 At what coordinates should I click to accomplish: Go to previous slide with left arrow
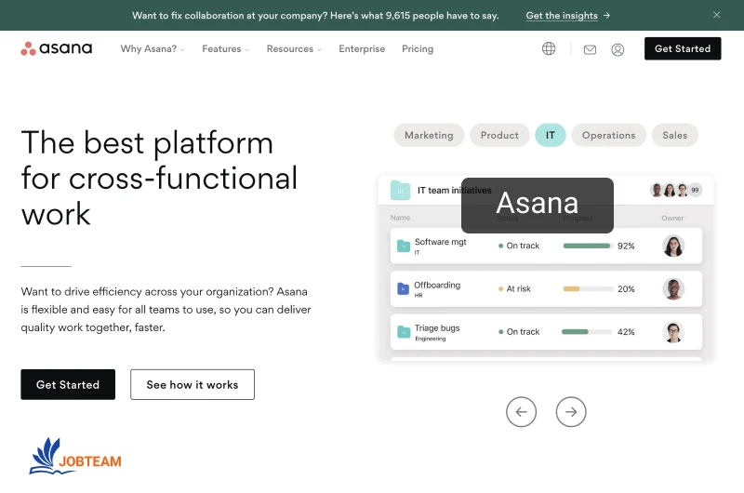pyautogui.click(x=521, y=411)
